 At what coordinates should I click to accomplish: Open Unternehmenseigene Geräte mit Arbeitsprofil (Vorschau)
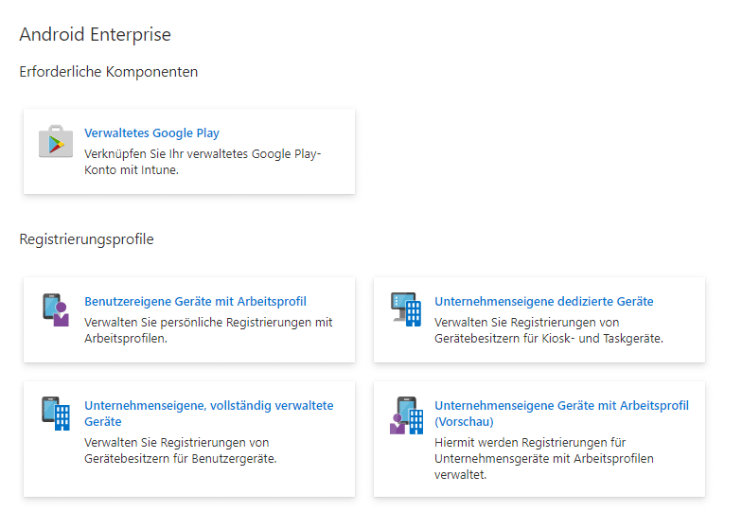pos(562,414)
